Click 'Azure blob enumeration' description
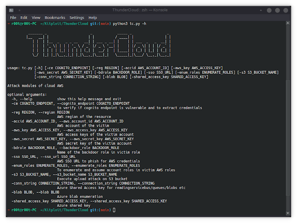This screenshot has height=223, width=297. pyautogui.click(x=80, y=197)
